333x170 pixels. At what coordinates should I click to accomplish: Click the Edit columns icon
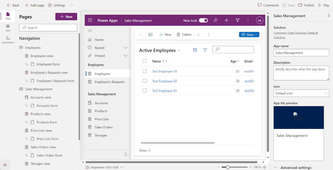click(195, 50)
